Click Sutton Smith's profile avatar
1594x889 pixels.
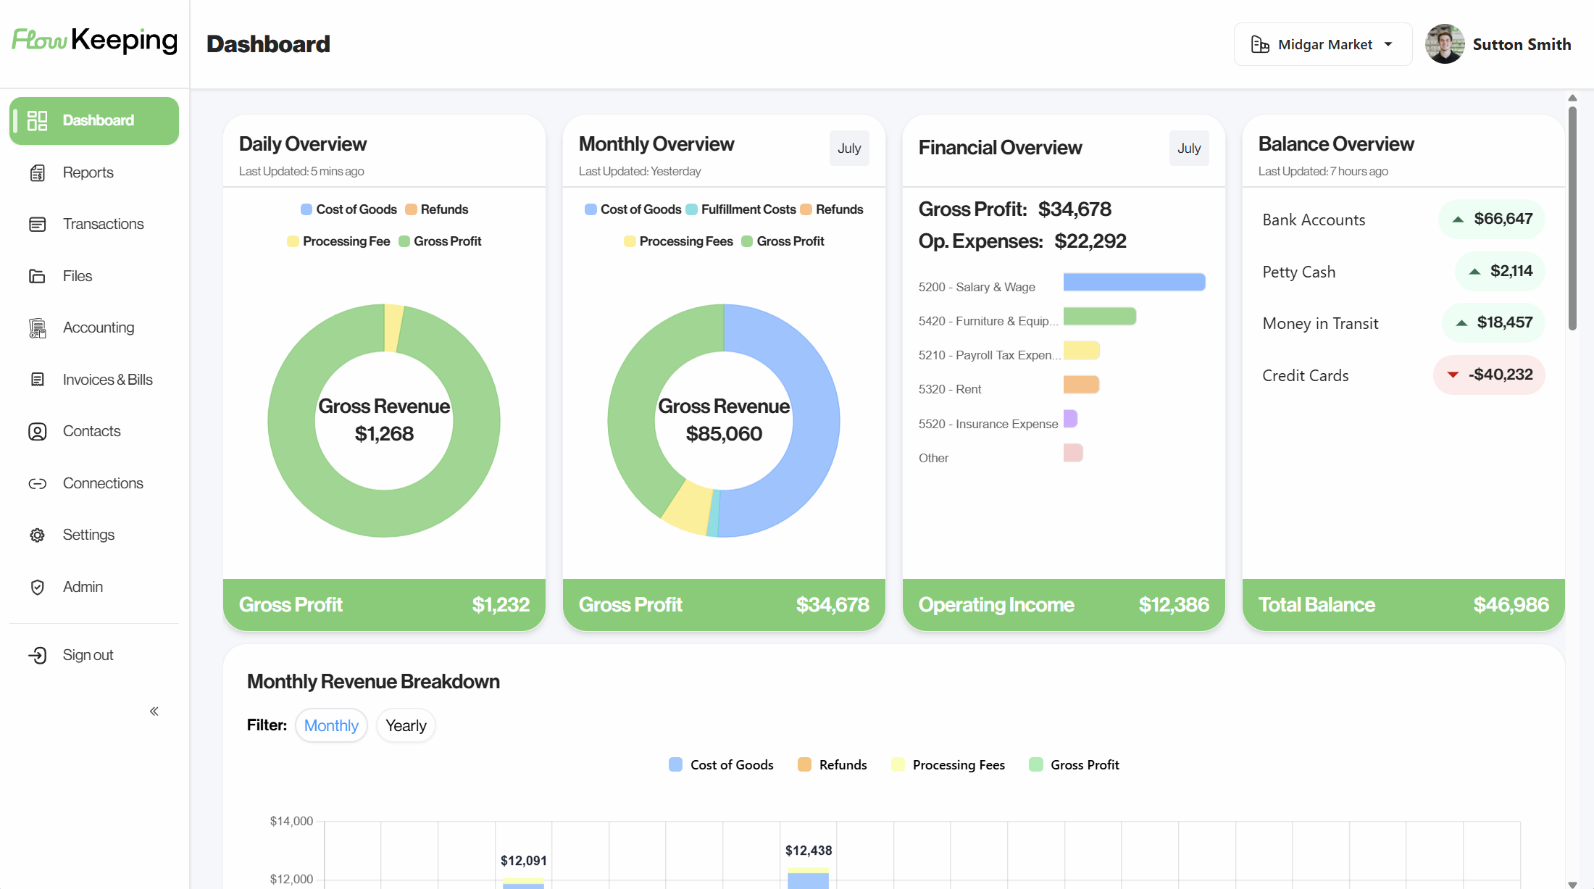pos(1445,44)
